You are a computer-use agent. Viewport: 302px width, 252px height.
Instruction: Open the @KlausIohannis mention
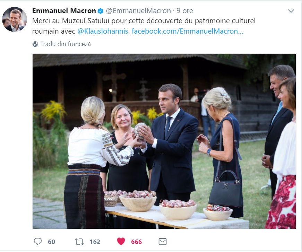click(x=103, y=31)
